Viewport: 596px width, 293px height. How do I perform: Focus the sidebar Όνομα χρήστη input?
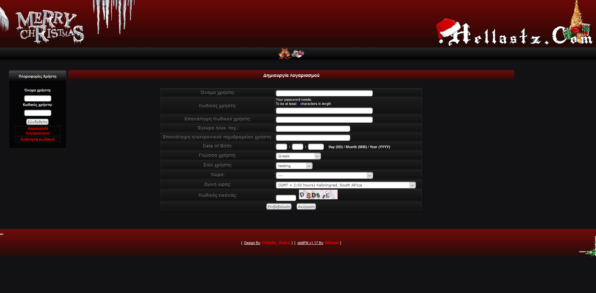pos(38,99)
